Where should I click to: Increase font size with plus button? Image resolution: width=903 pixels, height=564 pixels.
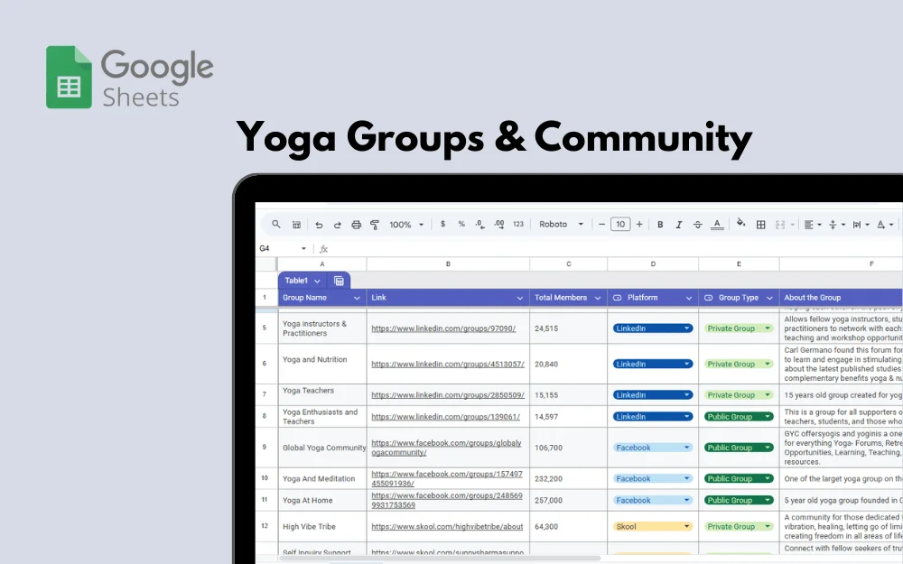[x=639, y=225]
